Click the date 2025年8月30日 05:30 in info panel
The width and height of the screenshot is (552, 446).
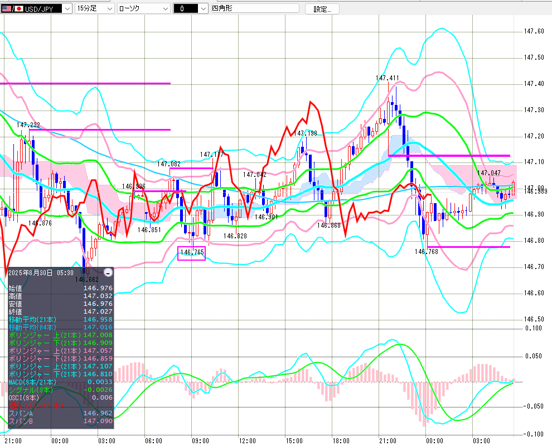[x=41, y=273]
